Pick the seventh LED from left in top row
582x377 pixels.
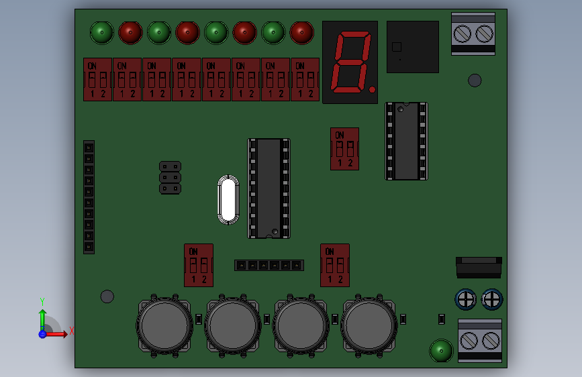click(x=273, y=33)
